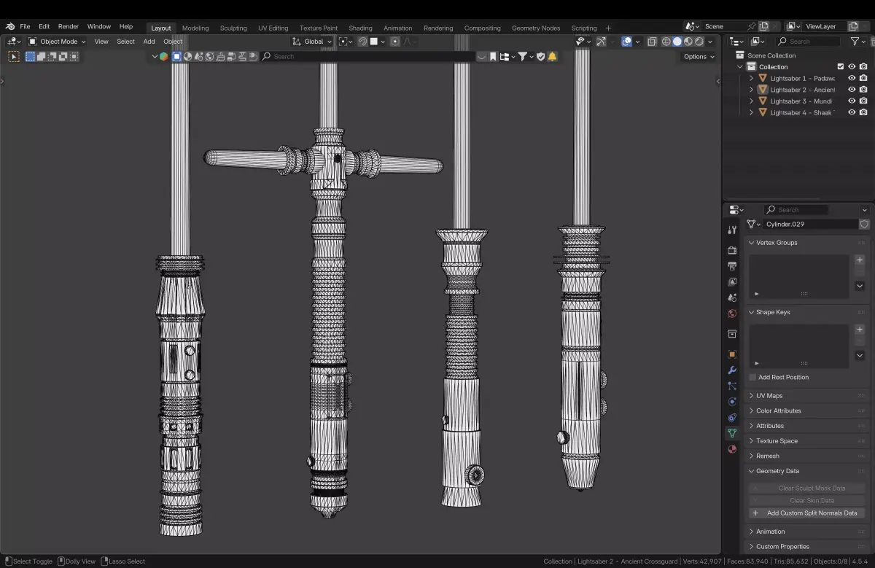Open the viewport Select menu
The width and height of the screenshot is (875, 568).
[125, 42]
